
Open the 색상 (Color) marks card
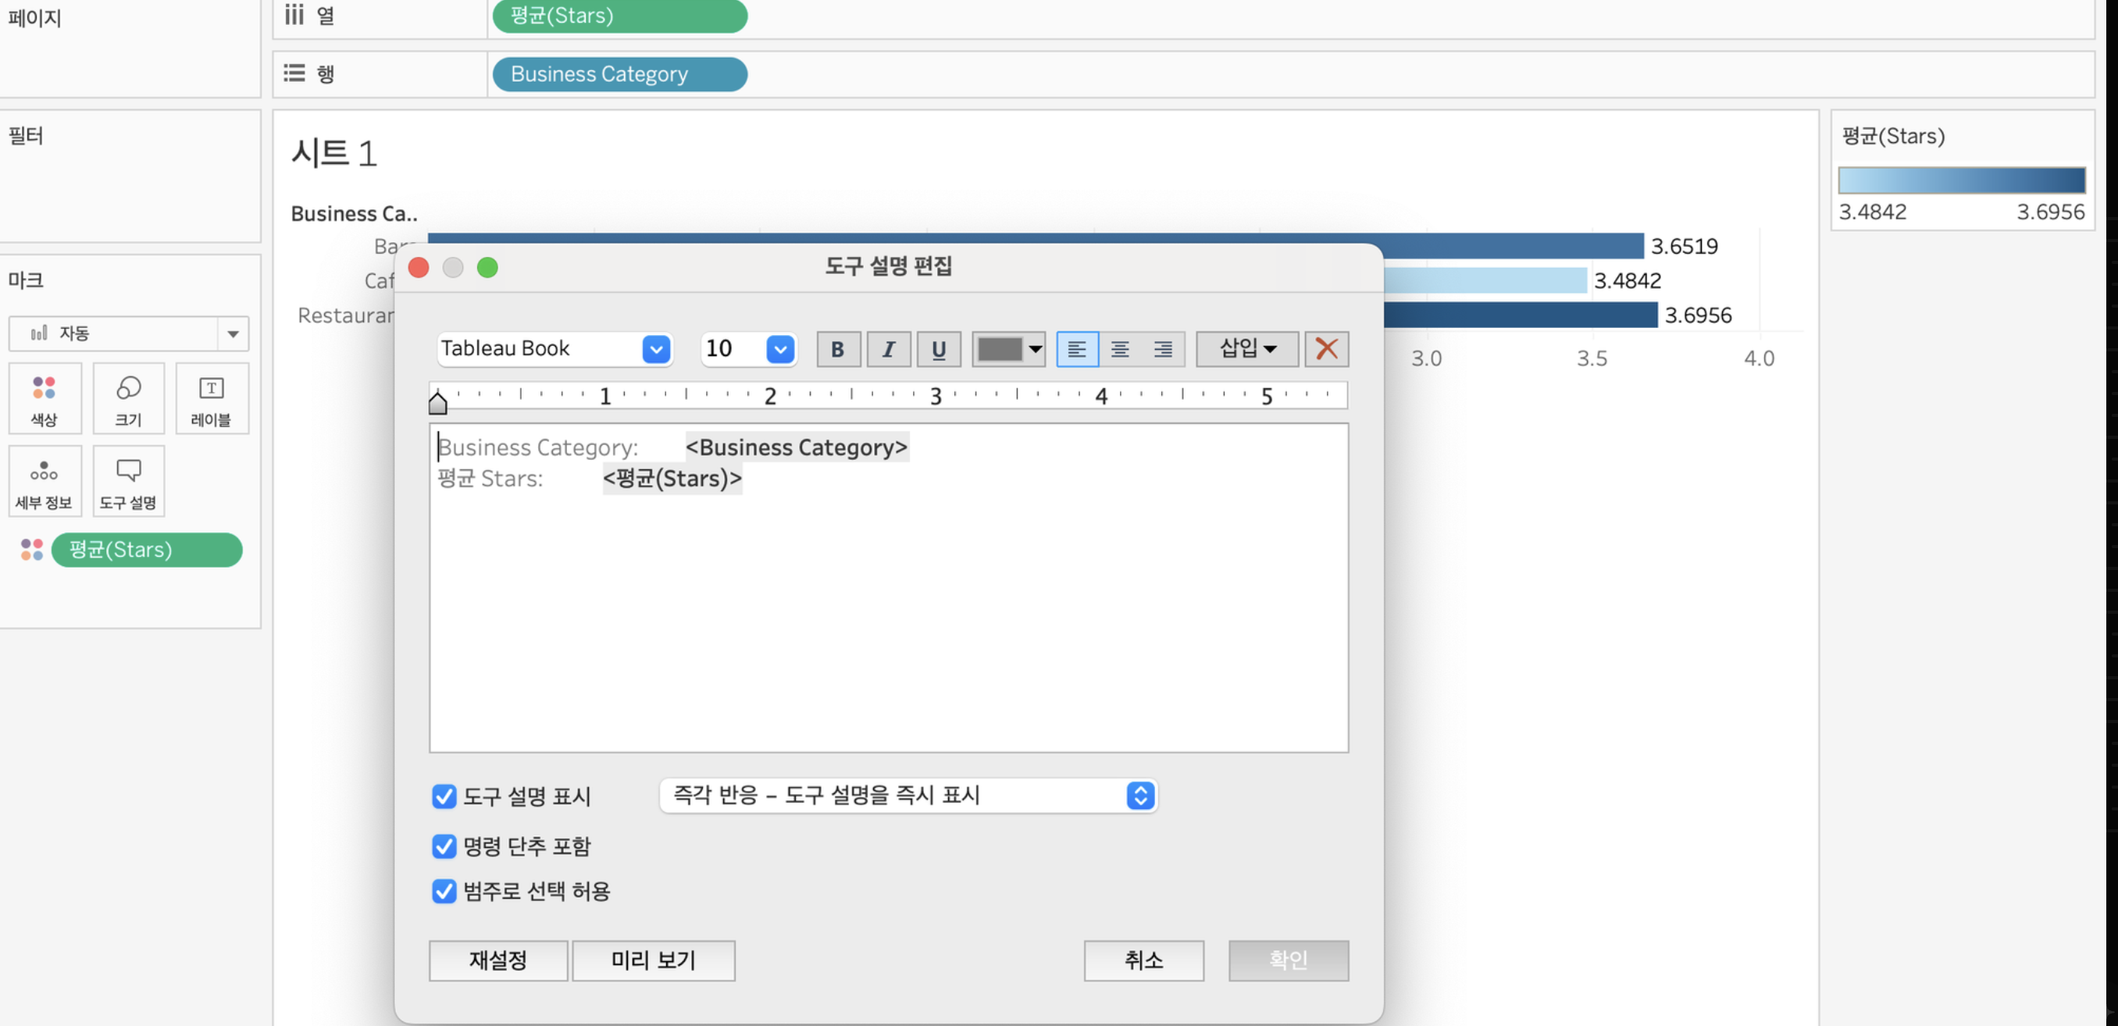click(45, 399)
